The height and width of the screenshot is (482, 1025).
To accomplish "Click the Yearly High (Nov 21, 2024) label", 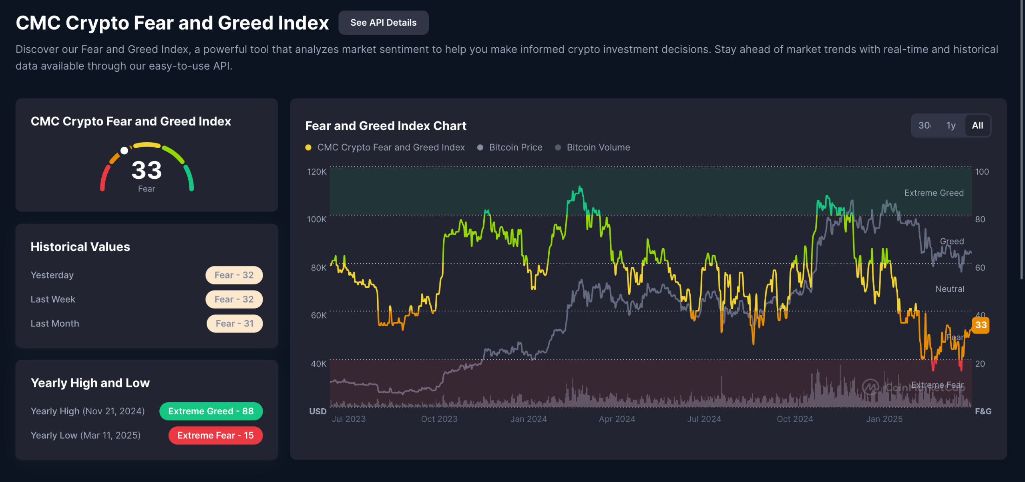I will [88, 411].
